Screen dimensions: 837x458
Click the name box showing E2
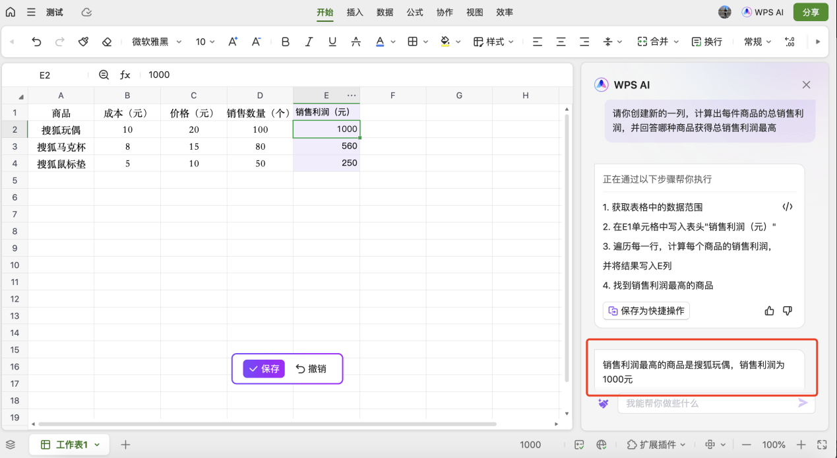click(x=45, y=75)
